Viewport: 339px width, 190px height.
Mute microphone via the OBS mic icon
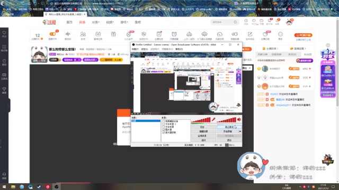click(213, 119)
